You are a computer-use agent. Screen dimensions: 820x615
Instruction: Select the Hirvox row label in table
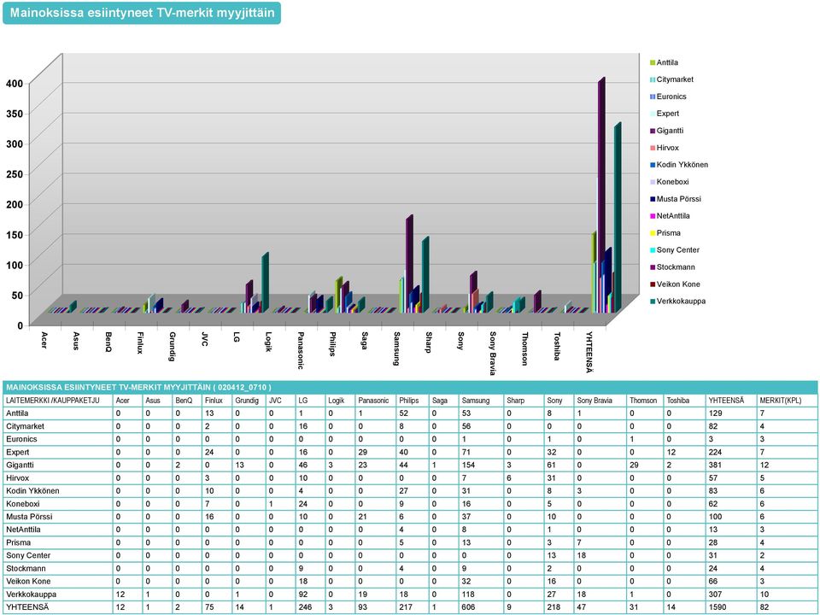(18, 478)
